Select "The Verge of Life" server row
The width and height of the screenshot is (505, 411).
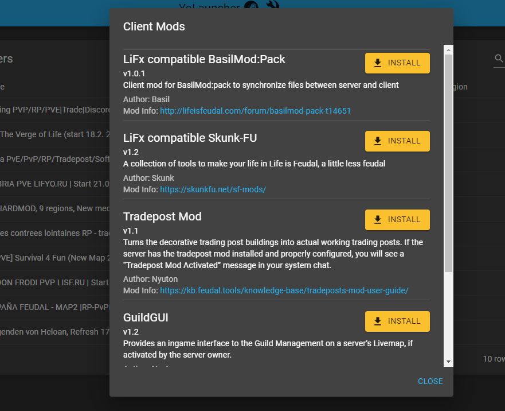coord(55,134)
